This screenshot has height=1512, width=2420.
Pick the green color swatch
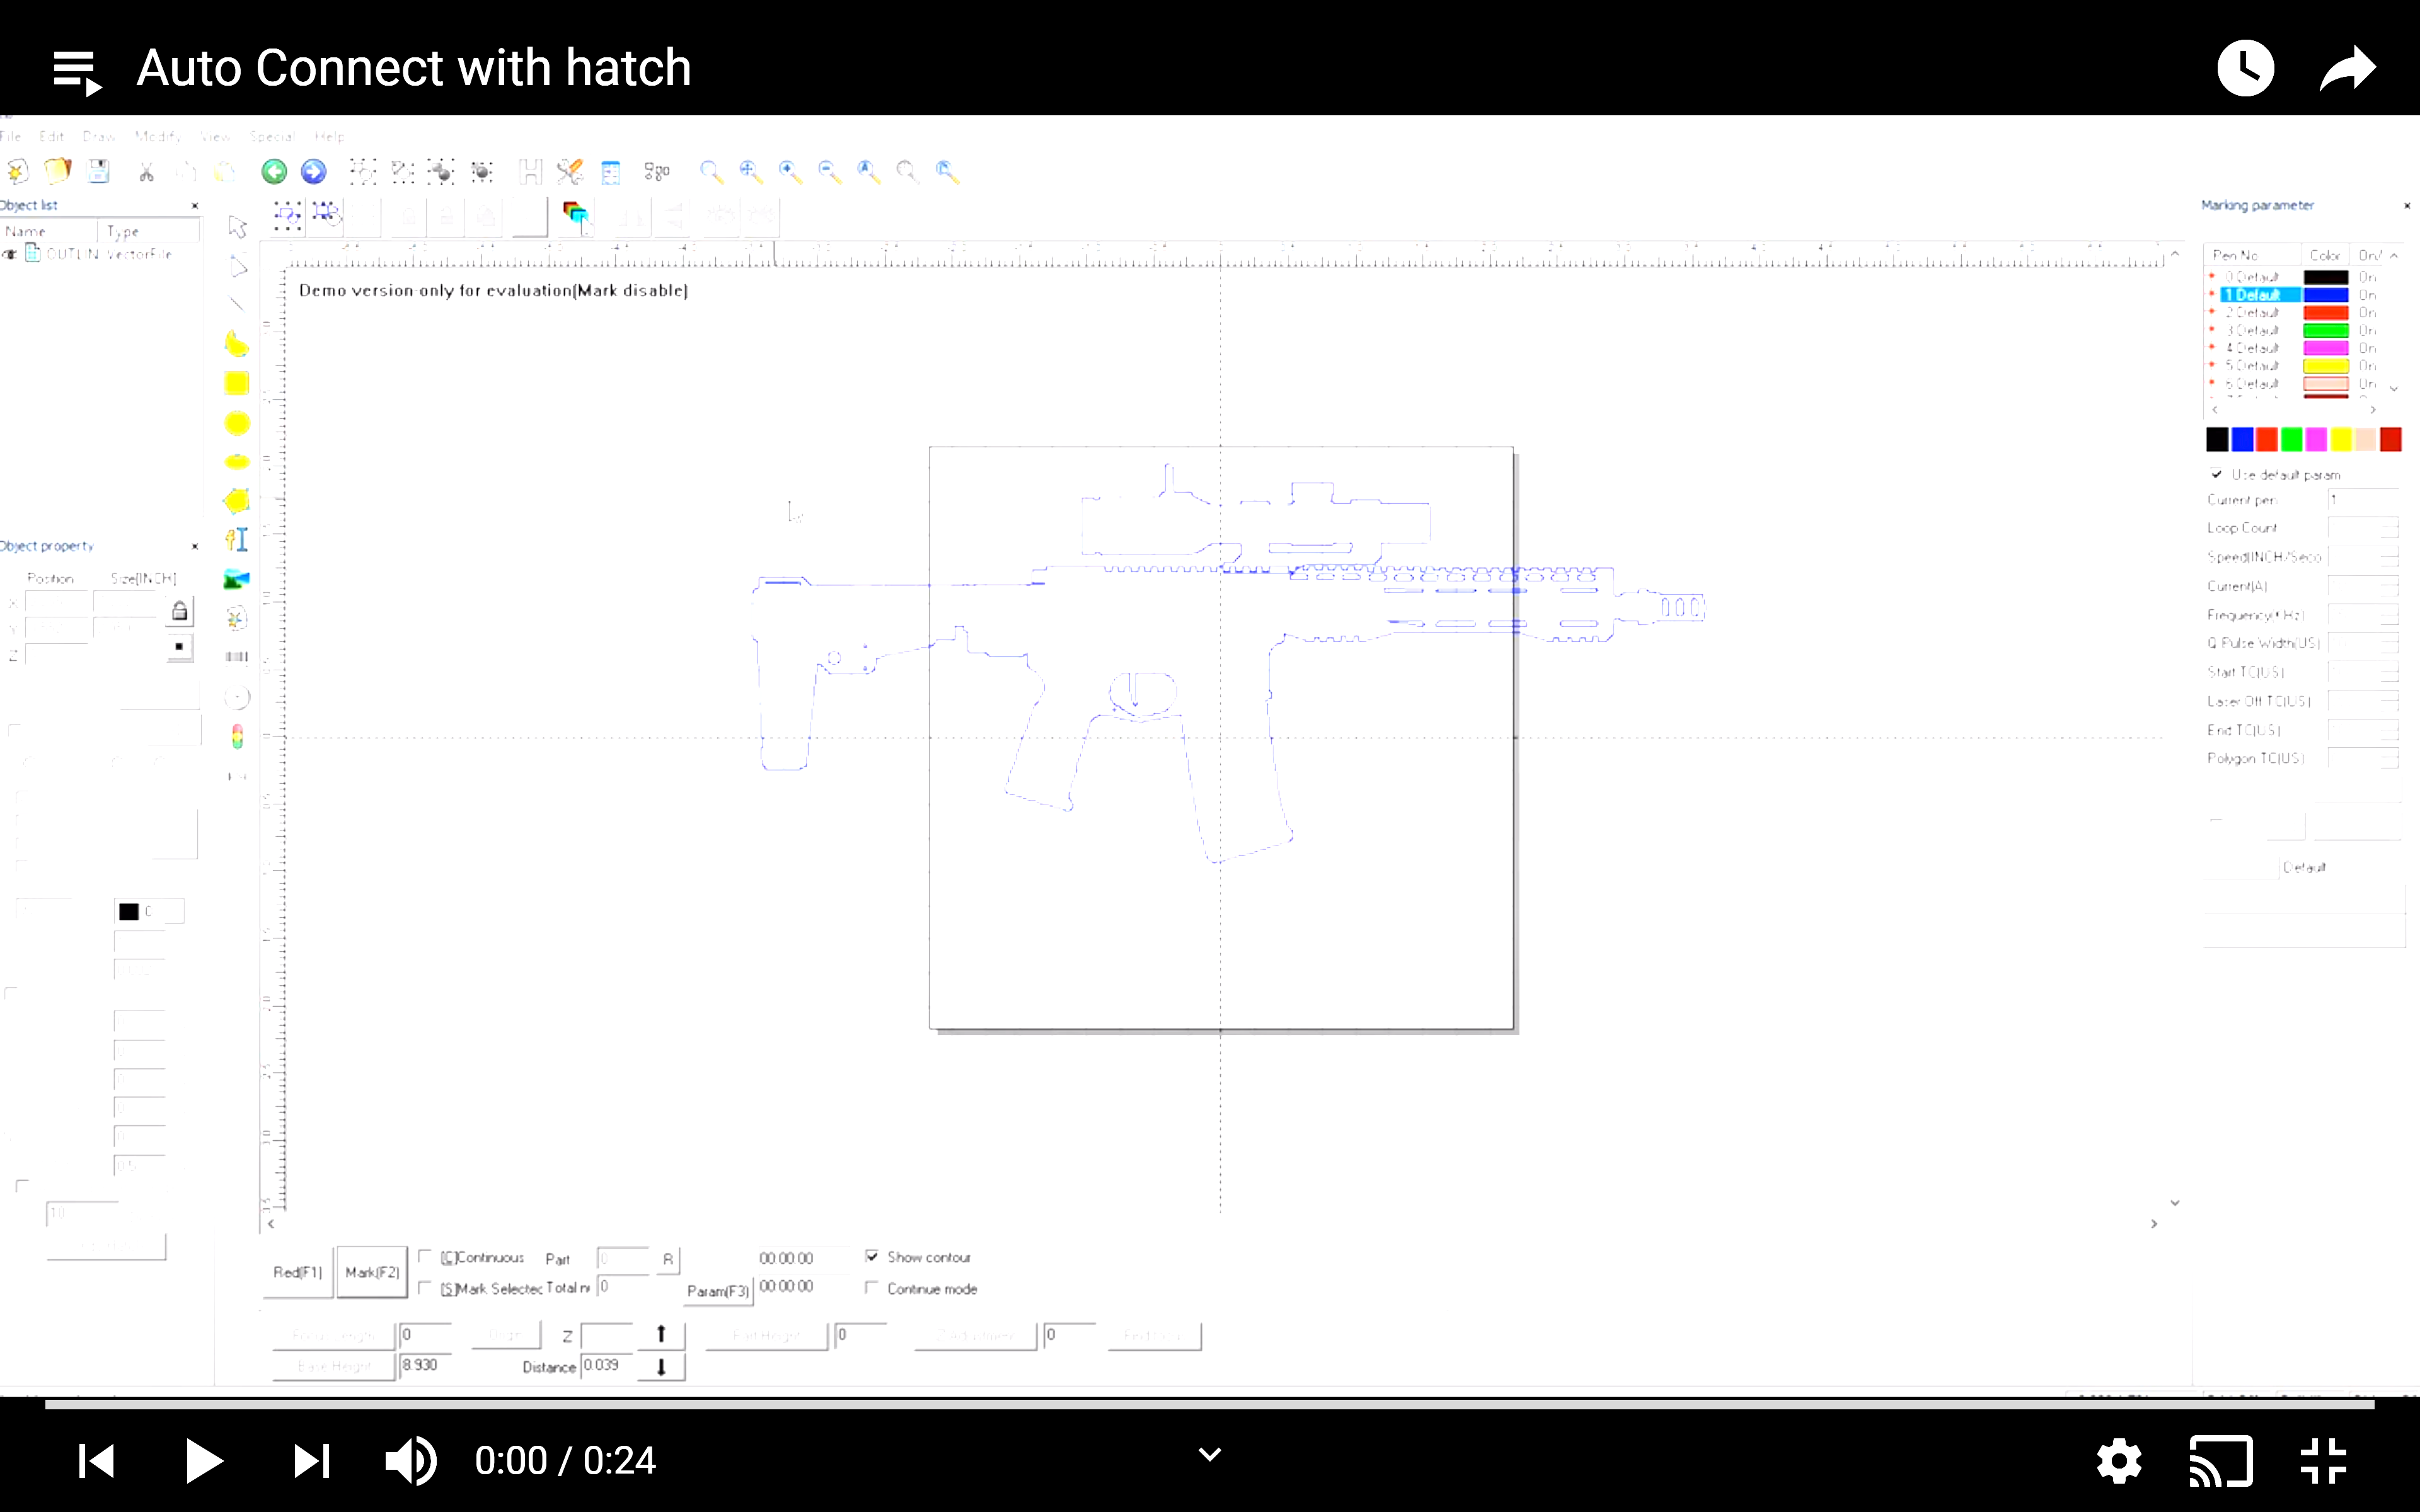tap(2291, 439)
